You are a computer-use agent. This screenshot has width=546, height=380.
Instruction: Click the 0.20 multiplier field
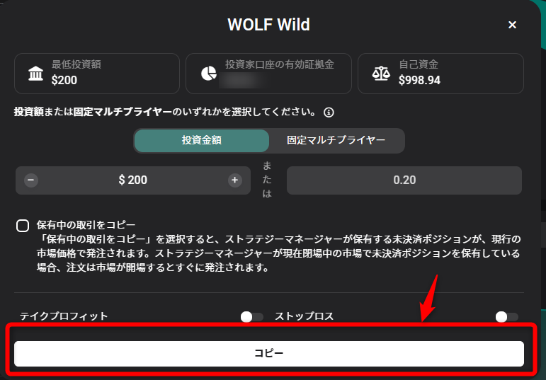click(x=404, y=180)
